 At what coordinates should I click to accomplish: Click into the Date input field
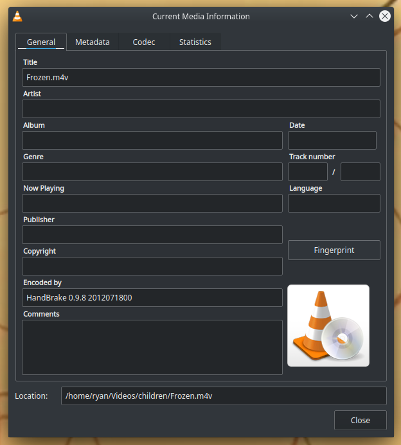click(x=332, y=140)
